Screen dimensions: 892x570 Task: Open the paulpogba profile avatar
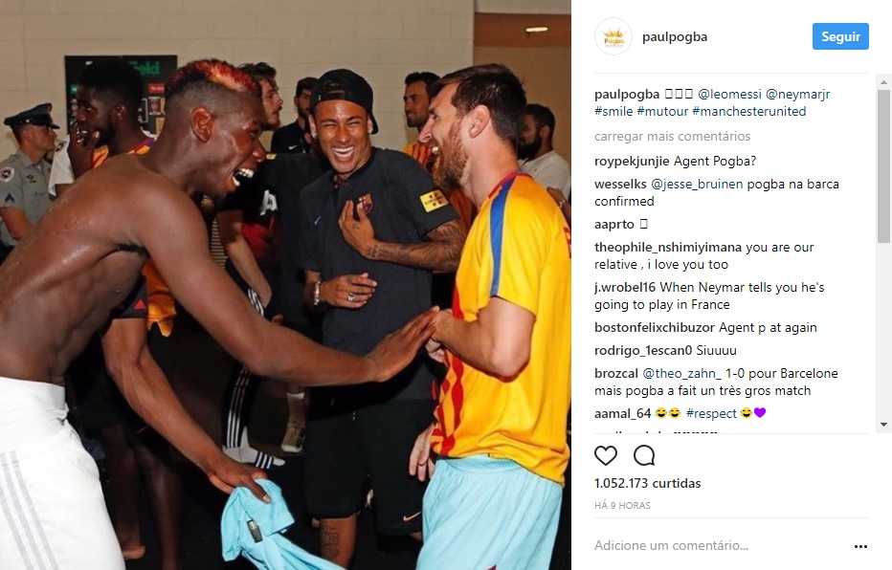tap(613, 37)
